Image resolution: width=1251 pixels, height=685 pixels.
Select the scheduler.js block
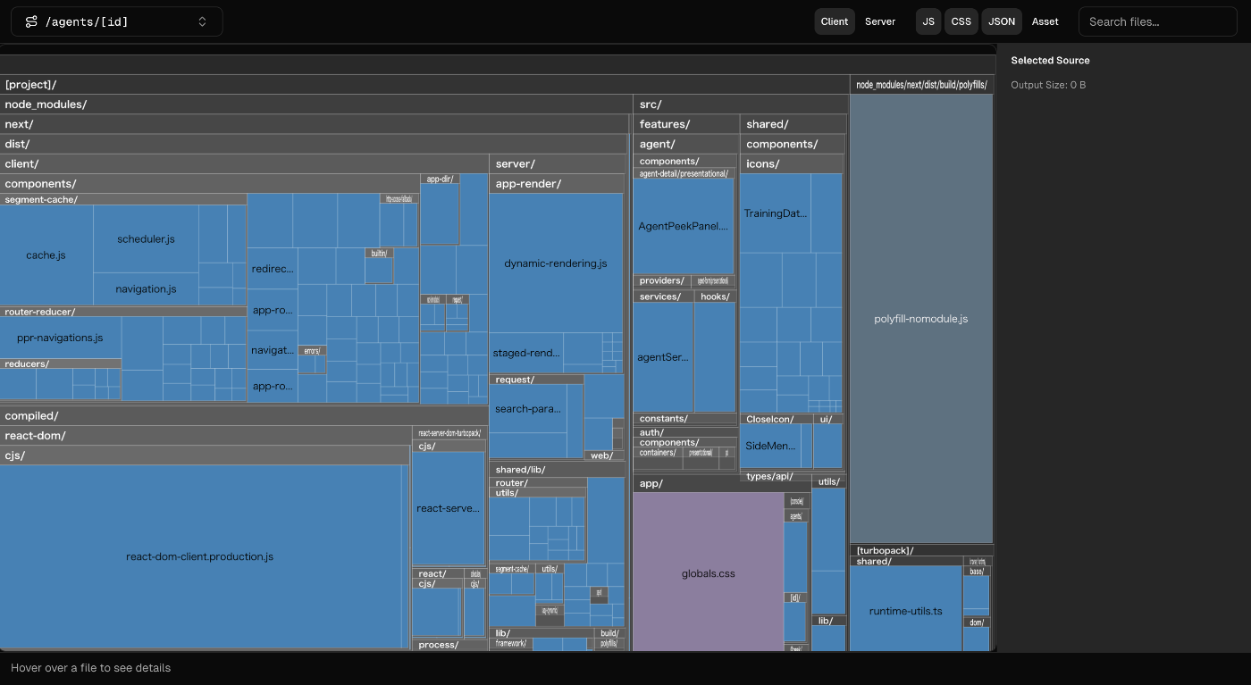point(146,239)
